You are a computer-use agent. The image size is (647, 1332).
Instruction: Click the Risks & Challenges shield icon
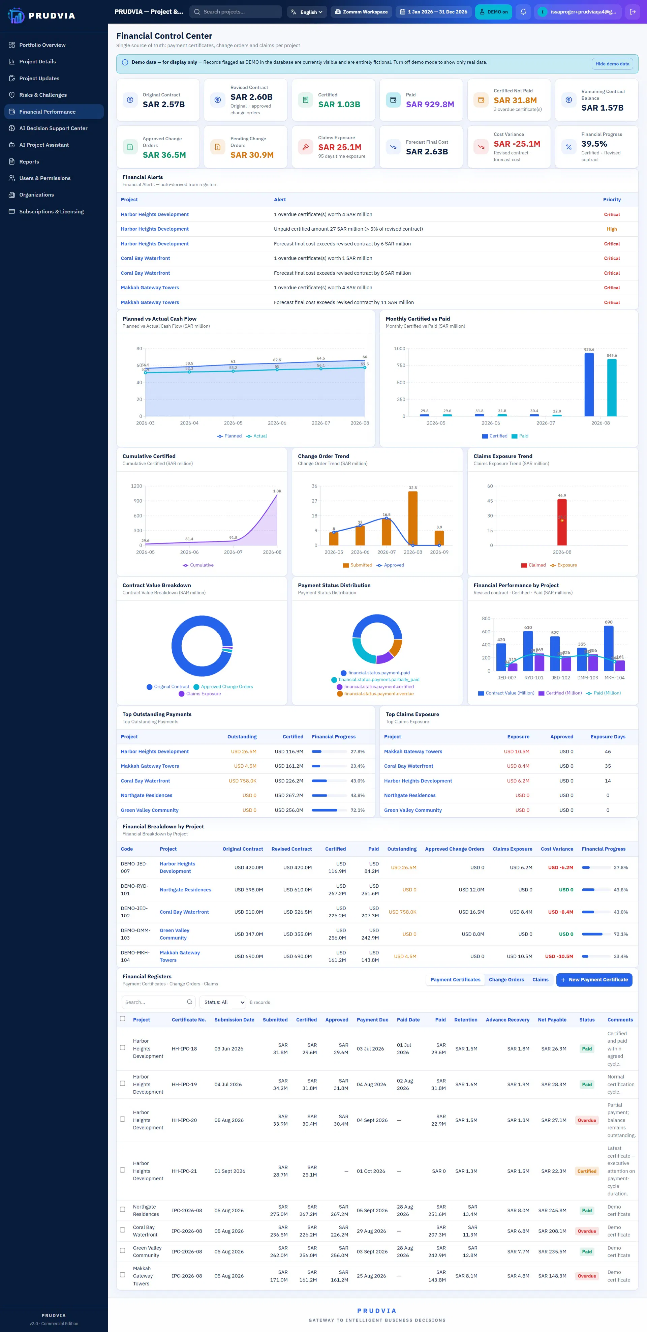coord(12,95)
